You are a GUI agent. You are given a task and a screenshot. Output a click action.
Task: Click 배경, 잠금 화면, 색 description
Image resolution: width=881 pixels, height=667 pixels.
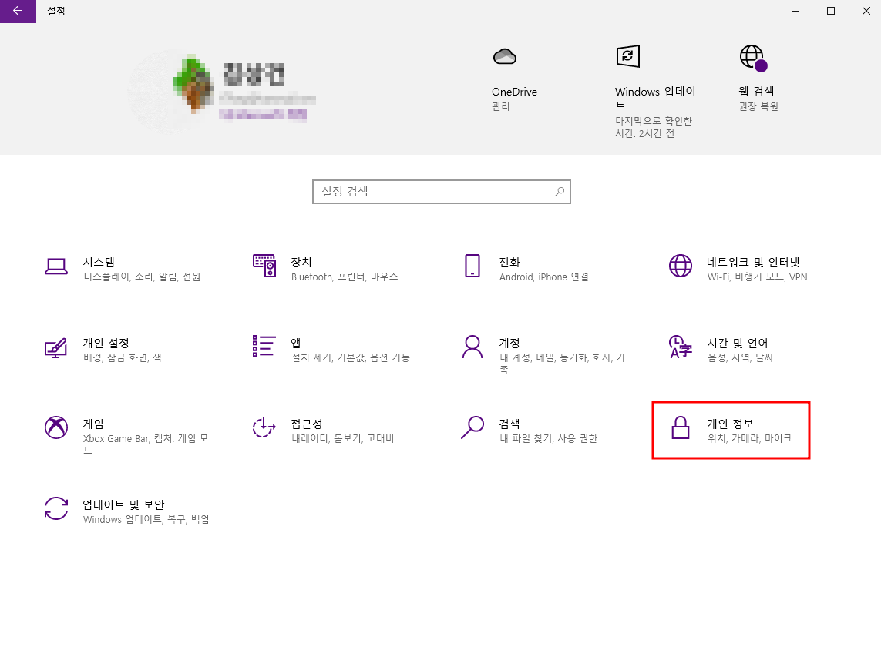(x=123, y=357)
